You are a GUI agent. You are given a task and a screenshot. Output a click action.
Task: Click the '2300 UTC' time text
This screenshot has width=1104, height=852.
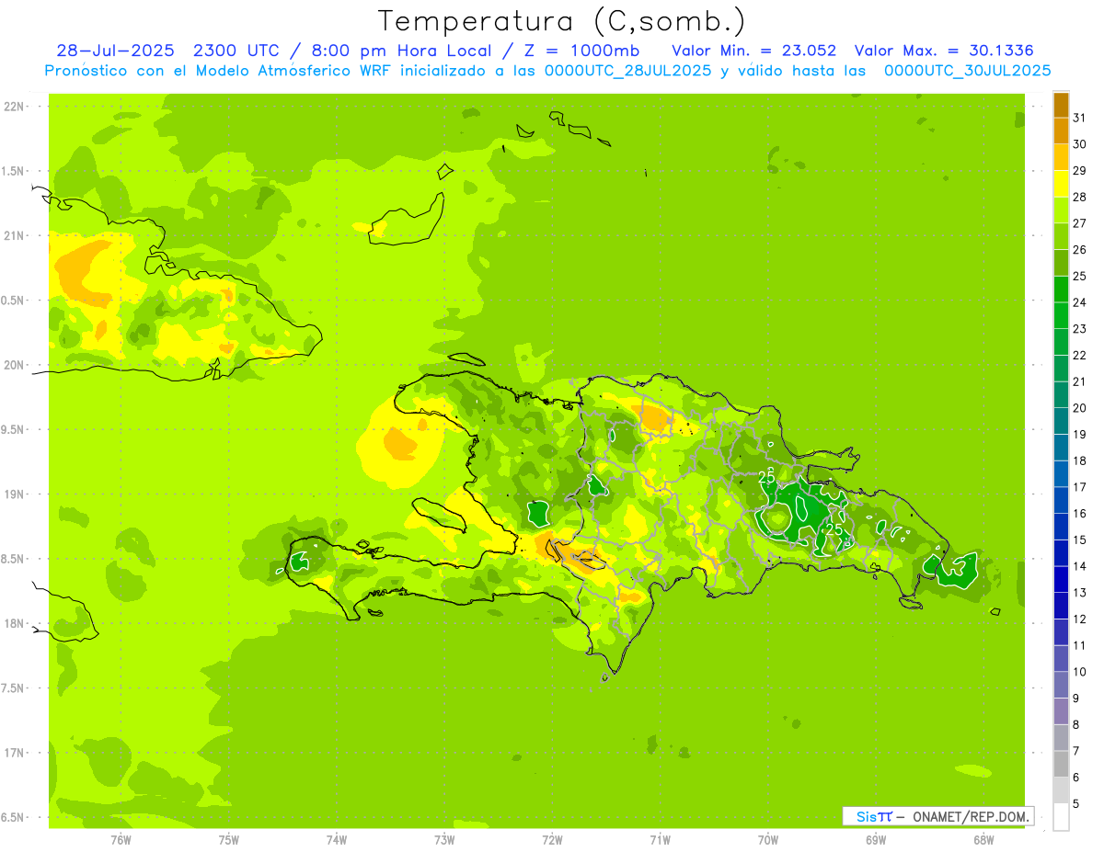[235, 51]
